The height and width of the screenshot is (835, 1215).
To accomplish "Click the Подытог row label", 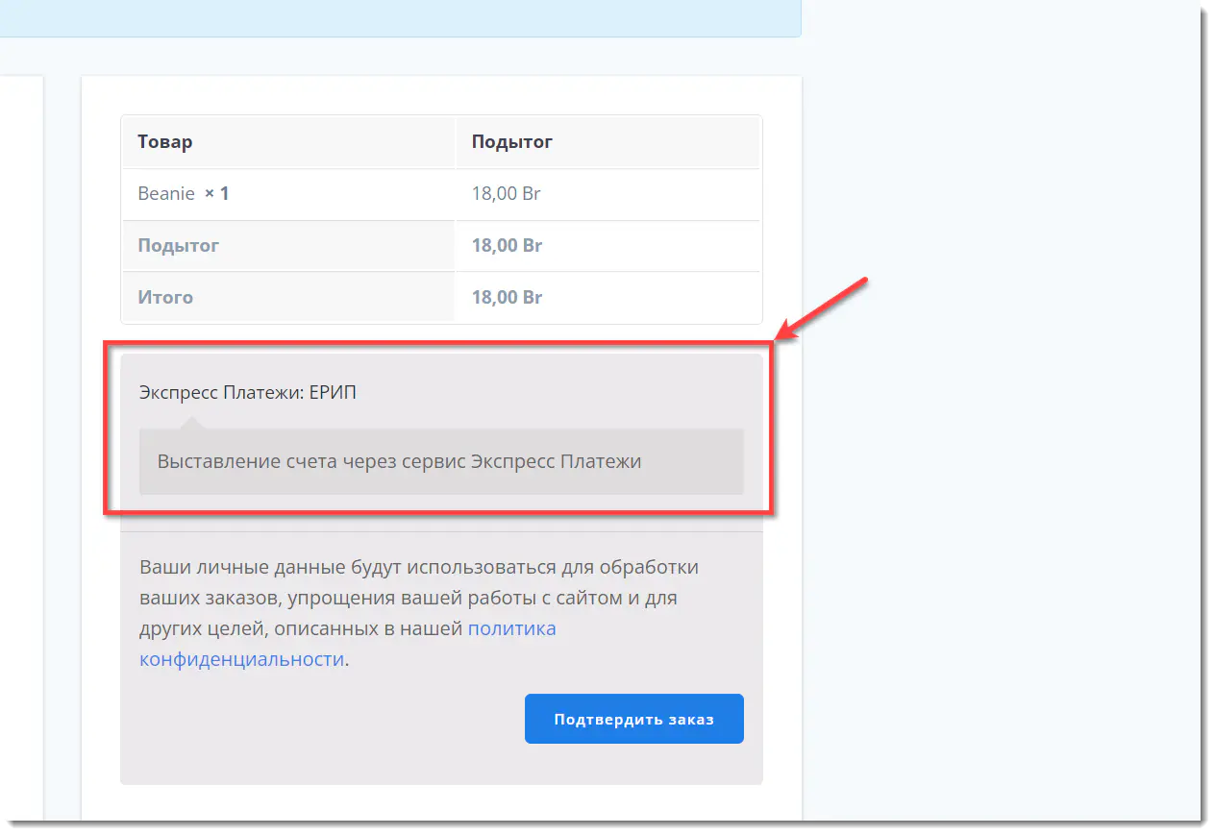I will [x=179, y=246].
